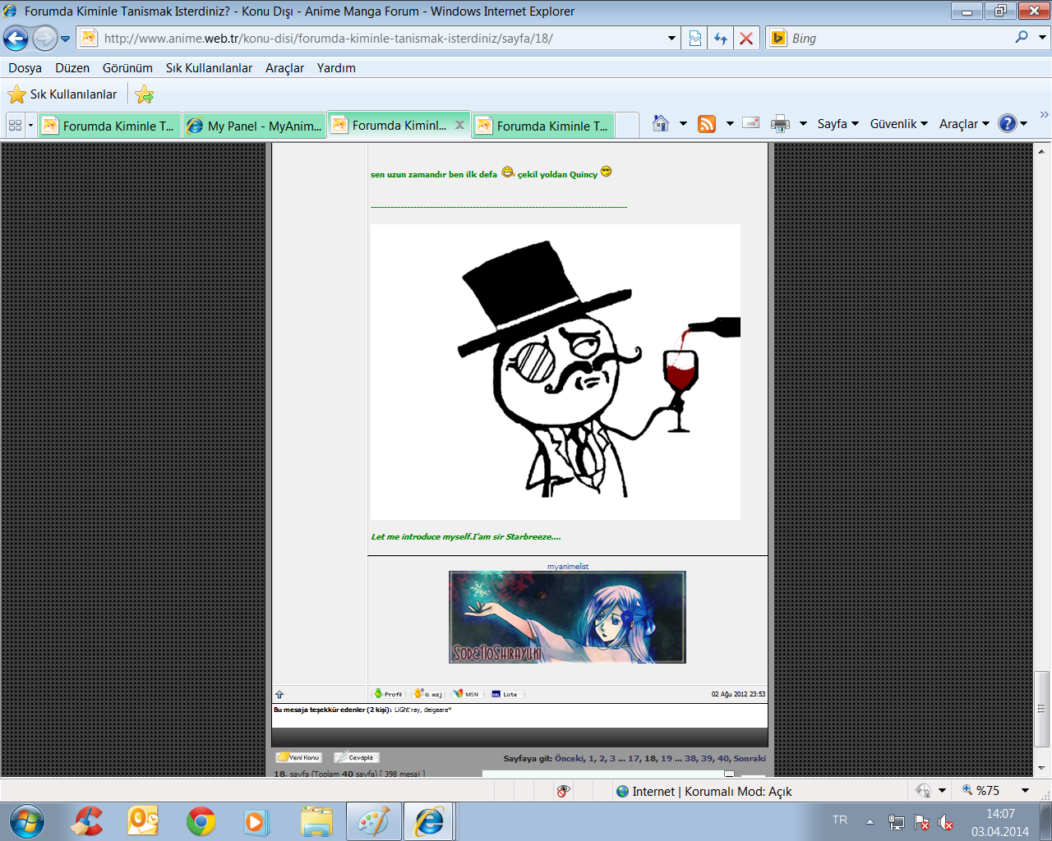Expand the address bar autocomplete dropdown

[671, 39]
